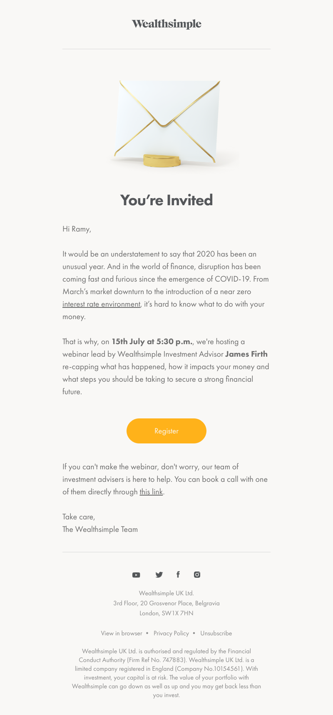Open the 'interest rate environment' link
The height and width of the screenshot is (715, 333).
point(102,304)
